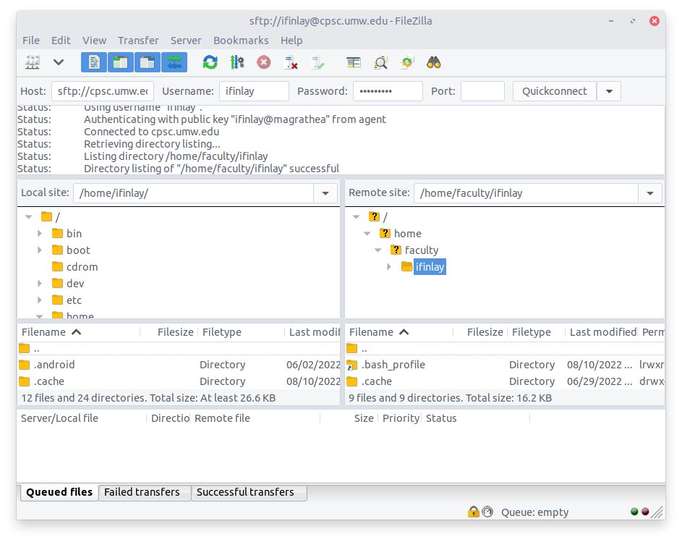Open the Server menu
Viewport: 682px width, 542px height.
click(186, 41)
